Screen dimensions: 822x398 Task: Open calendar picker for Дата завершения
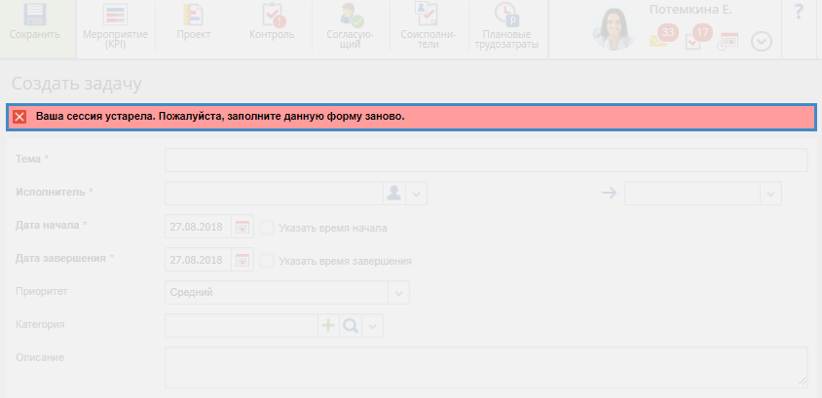point(243,260)
